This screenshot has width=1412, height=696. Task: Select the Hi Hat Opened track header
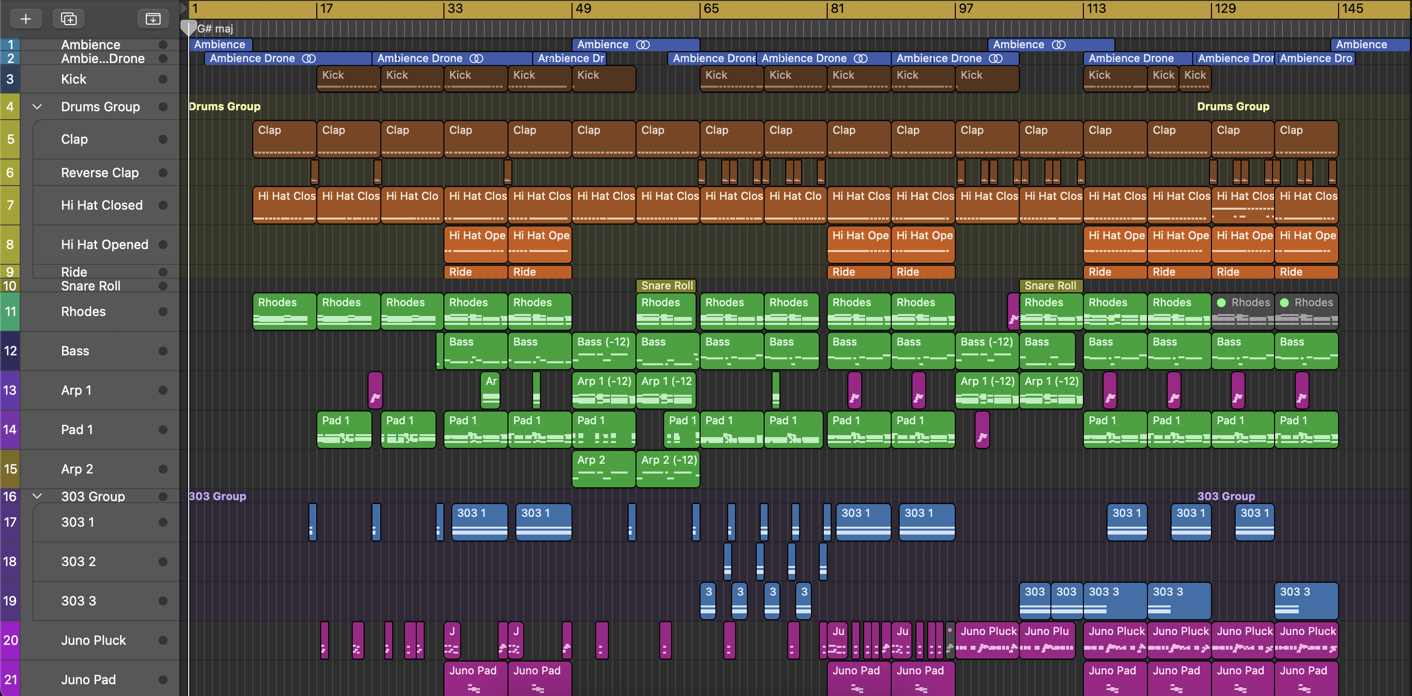[104, 244]
